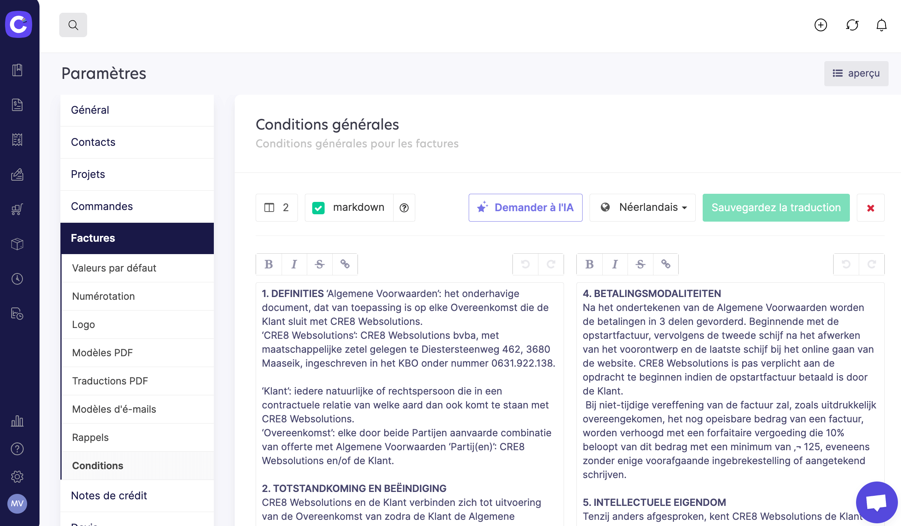Click the aperçu button

(x=856, y=73)
